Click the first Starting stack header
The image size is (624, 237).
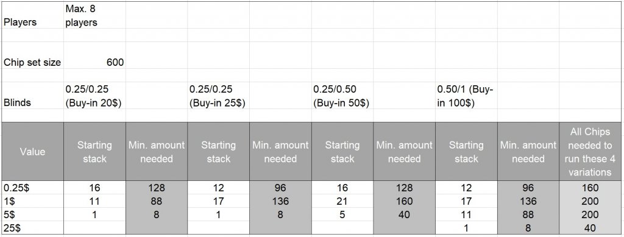coord(94,152)
